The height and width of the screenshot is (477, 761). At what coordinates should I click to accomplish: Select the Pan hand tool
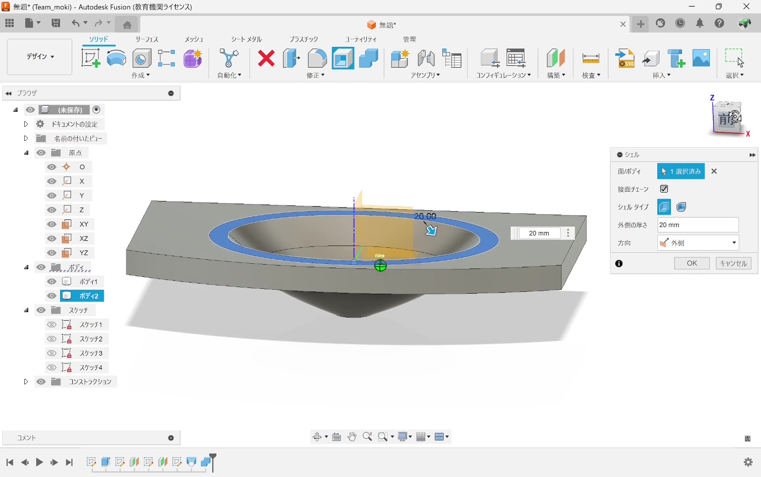[352, 437]
